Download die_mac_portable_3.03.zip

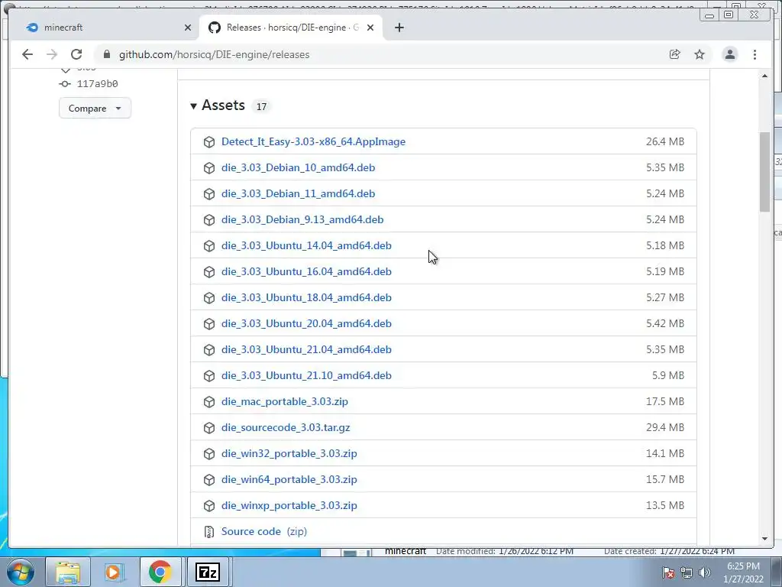pos(285,401)
